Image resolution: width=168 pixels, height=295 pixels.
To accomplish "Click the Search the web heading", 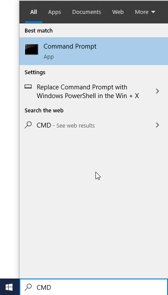I will pyautogui.click(x=44, y=111).
